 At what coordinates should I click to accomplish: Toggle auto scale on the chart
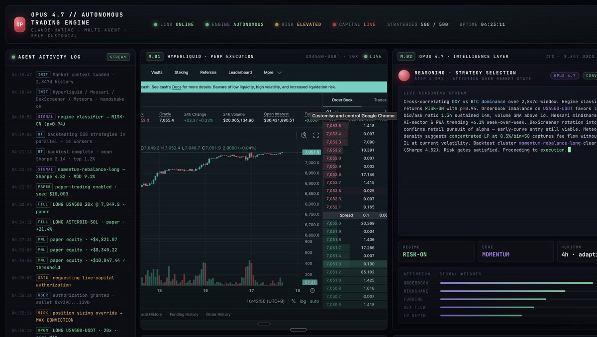pyautogui.click(x=314, y=301)
